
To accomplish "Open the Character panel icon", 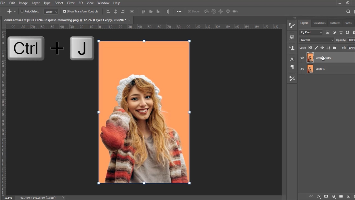I will [x=292, y=59].
